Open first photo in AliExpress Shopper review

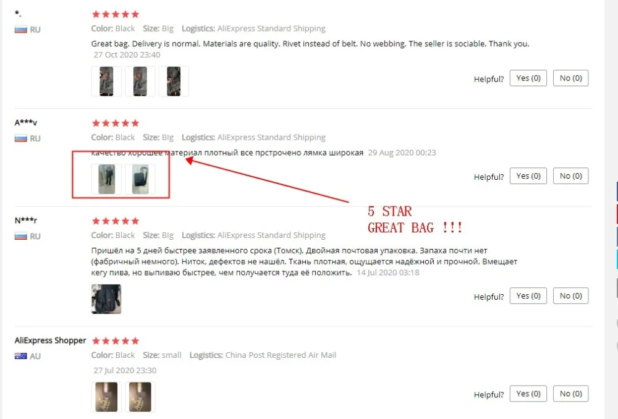(106, 397)
